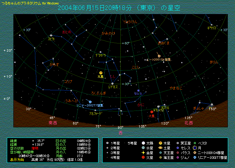Select the LINEAR 2002T7 comet marker in the sky
The width and height of the screenshot is (235, 168).
(x=90, y=102)
